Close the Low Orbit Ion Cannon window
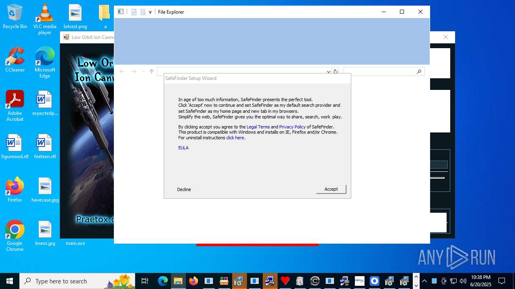 point(445,37)
